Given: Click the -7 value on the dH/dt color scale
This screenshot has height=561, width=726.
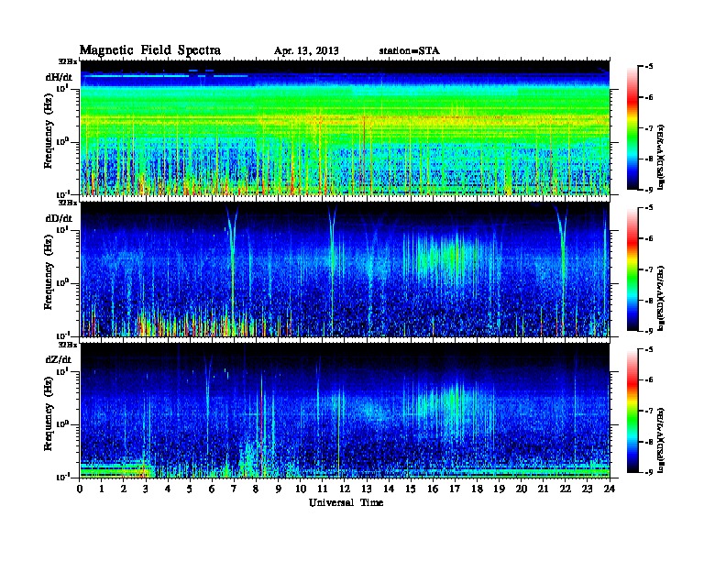Looking at the screenshot, I should (x=648, y=128).
